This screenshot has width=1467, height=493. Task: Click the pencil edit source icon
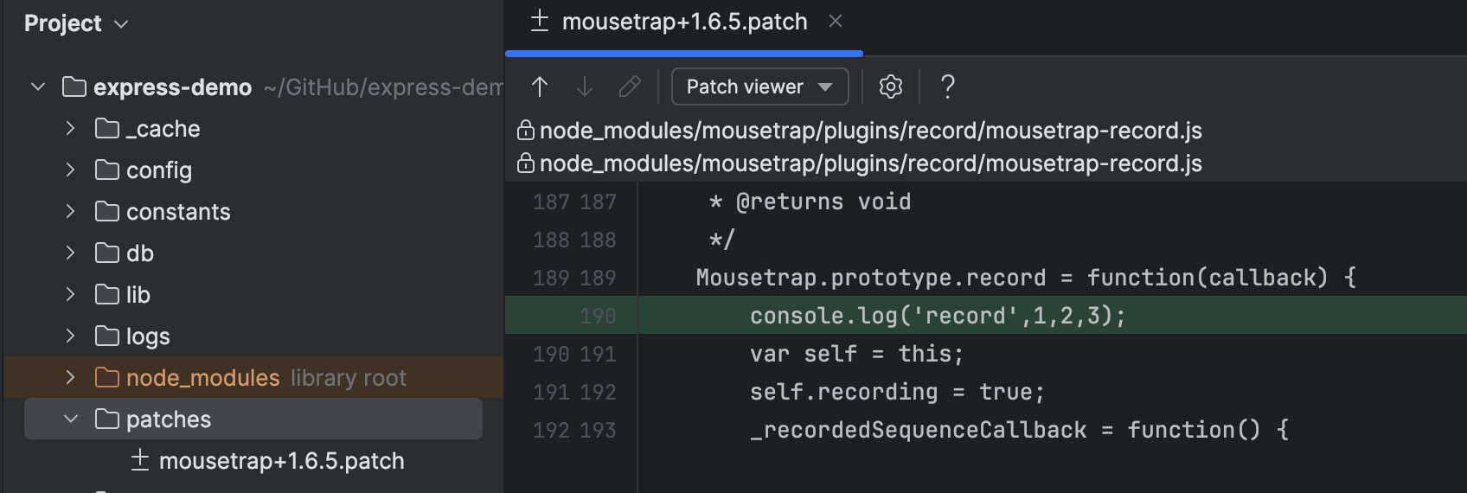click(630, 86)
